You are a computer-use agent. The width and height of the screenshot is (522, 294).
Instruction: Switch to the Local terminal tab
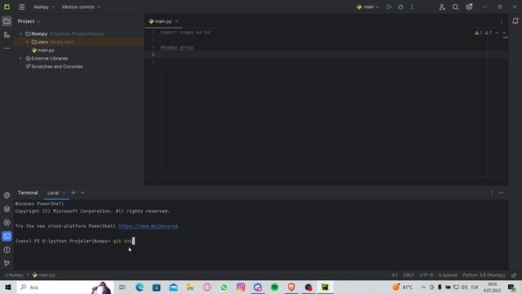tap(53, 193)
